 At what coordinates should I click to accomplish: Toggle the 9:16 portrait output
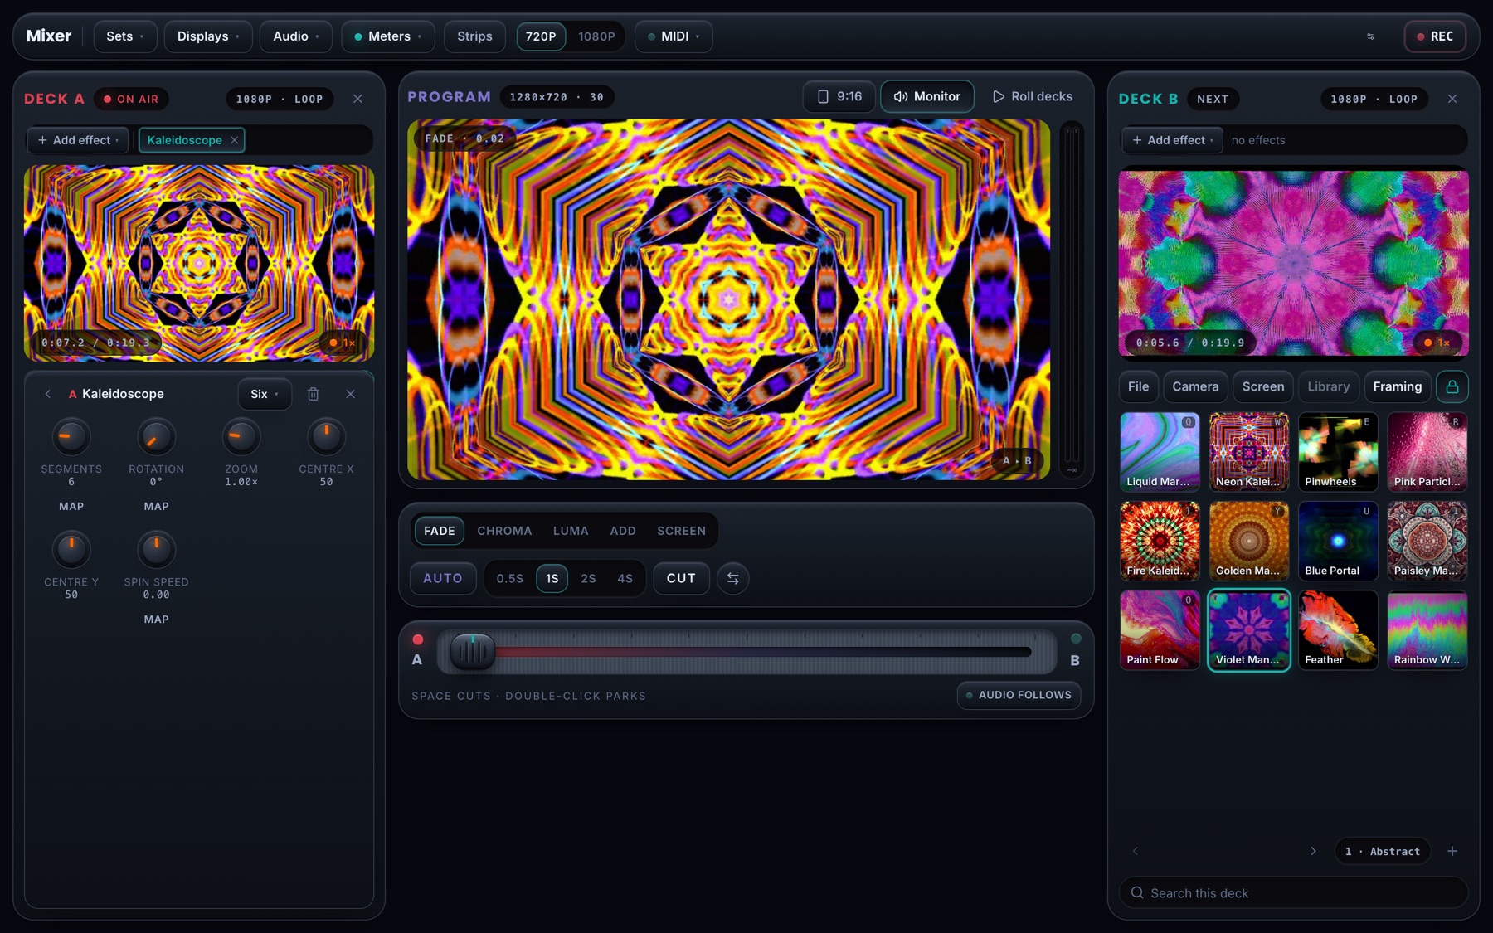point(839,96)
